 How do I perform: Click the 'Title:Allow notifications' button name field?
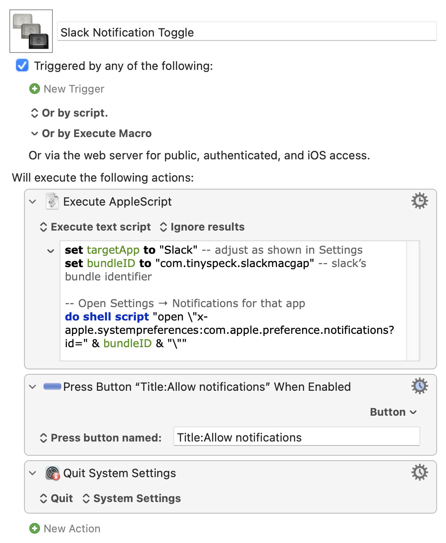(x=296, y=437)
